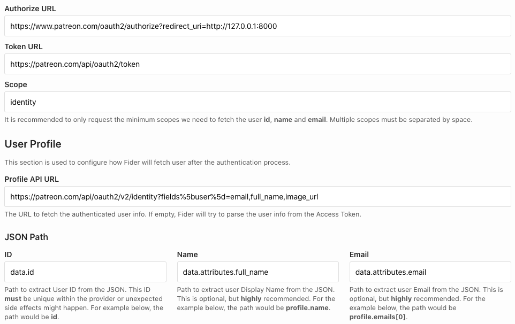Click the Scope field containing identity
Viewport: 515px width, 324px height.
click(x=257, y=102)
